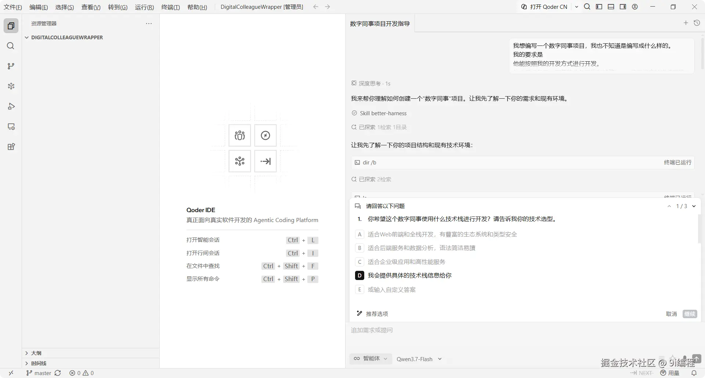Image resolution: width=705 pixels, height=378 pixels.
Task: Toggle the primary sidebar layout icon
Action: pos(599,7)
